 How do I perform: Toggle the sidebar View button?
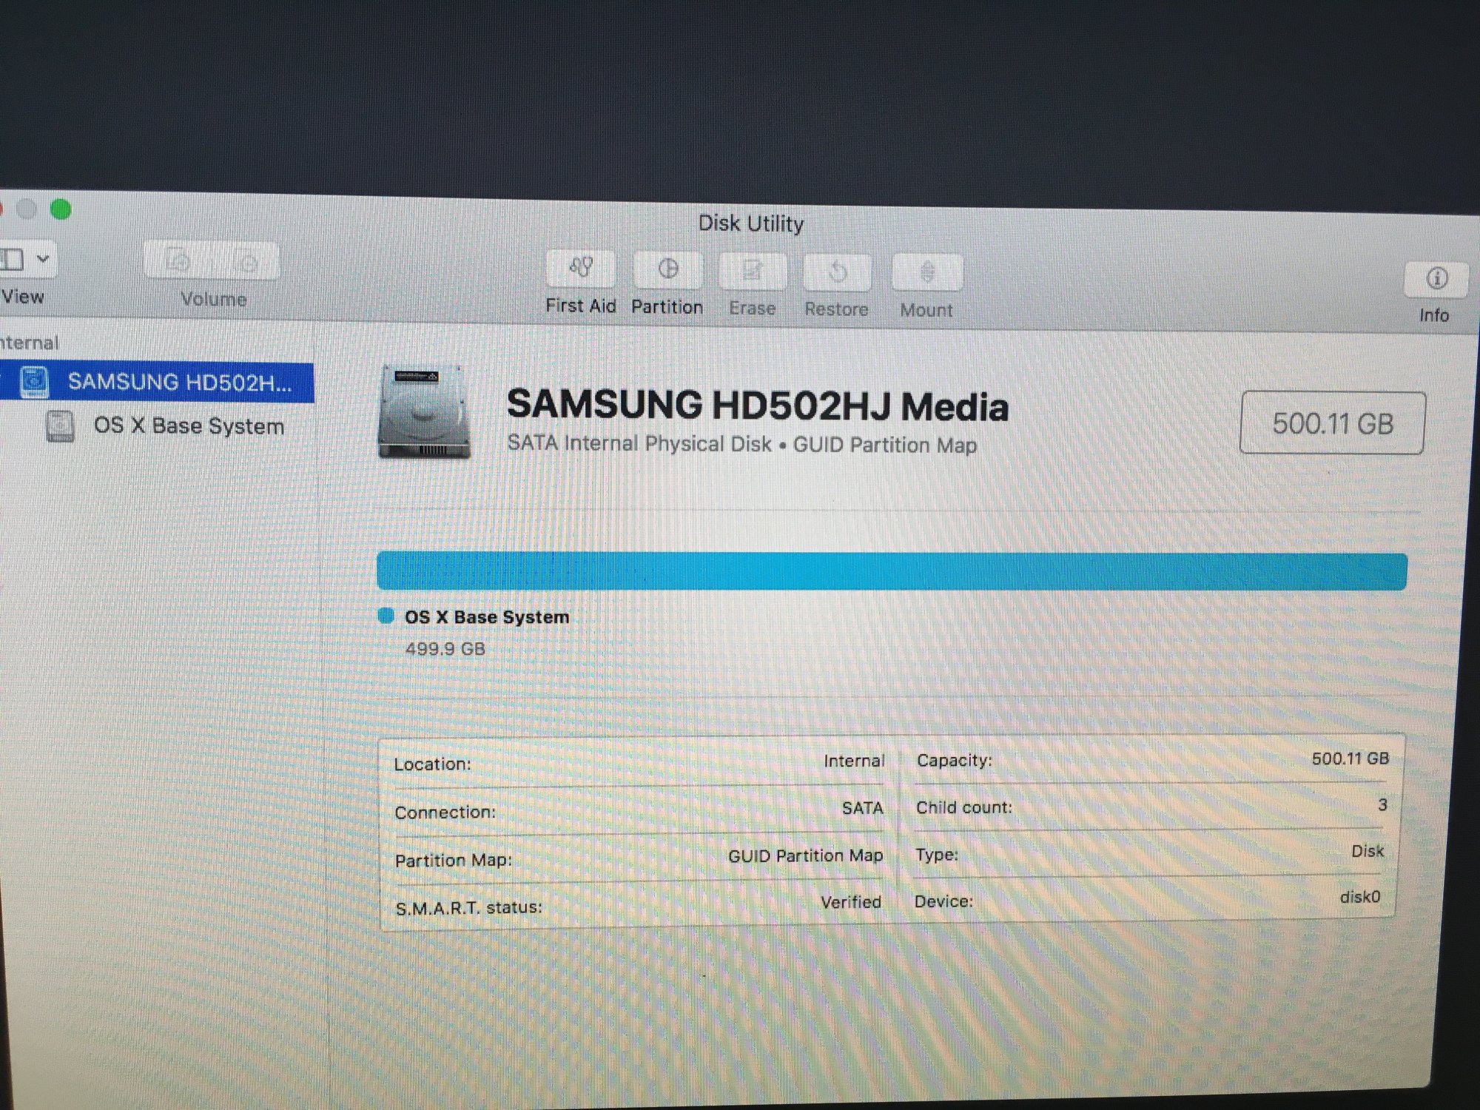tap(12, 259)
